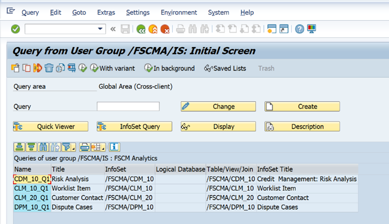Screen dimensions: 389x224
Task: Click the Name column header
Action: pyautogui.click(x=32, y=170)
